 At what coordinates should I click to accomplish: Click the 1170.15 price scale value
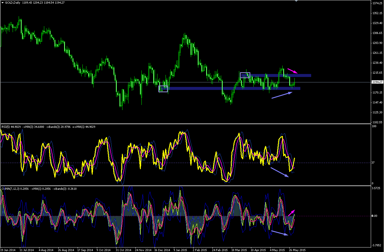[x=377, y=92]
